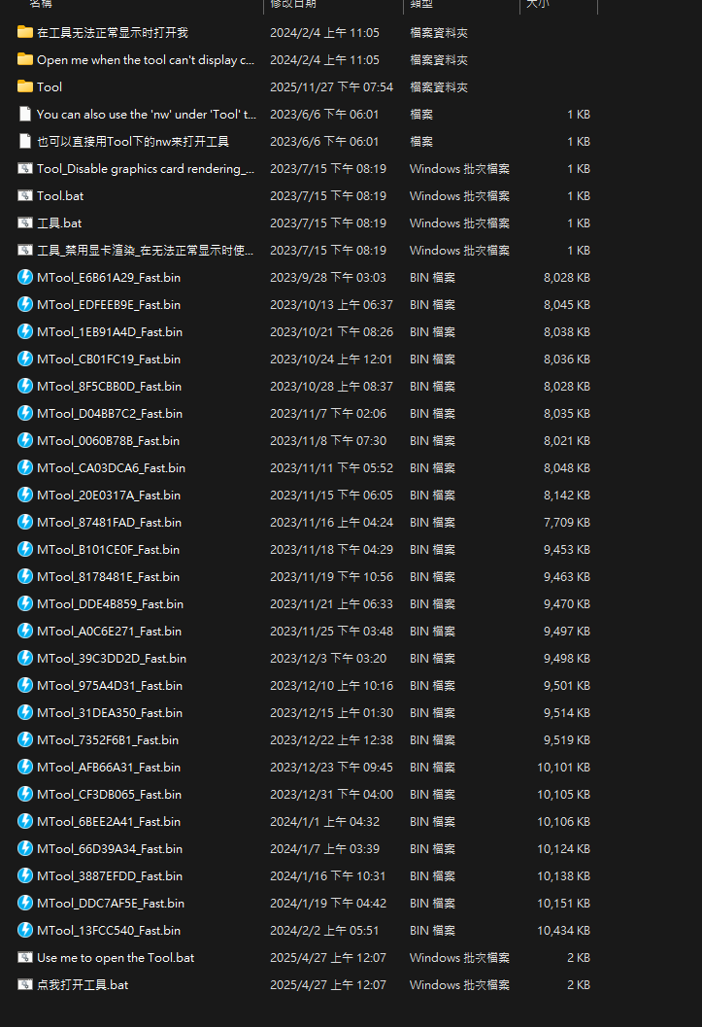Select the file MTool_DDE4B859_Fast.bin
This screenshot has width=702, height=1027.
click(x=110, y=603)
